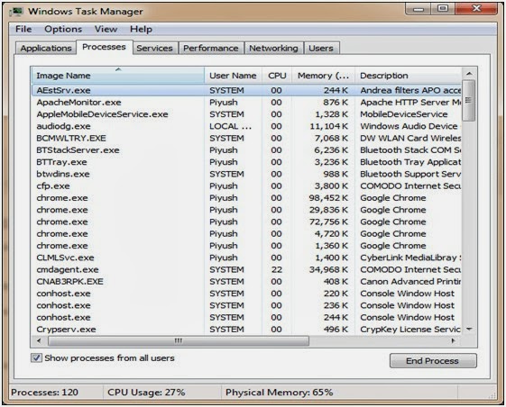Image resolution: width=506 pixels, height=407 pixels.
Task: Sort by User Name column header
Action: click(x=233, y=76)
